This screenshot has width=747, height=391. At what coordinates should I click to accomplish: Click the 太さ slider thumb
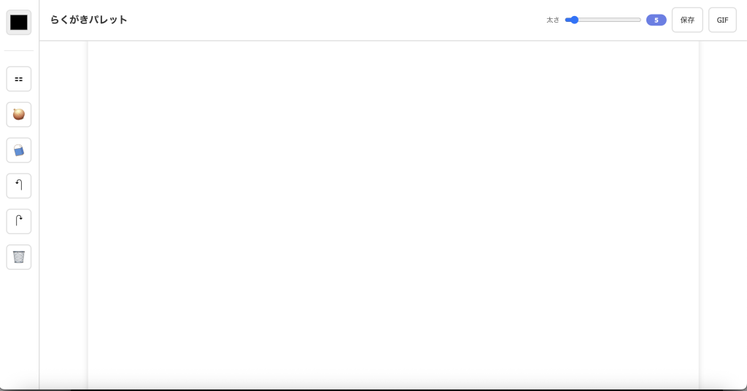574,20
